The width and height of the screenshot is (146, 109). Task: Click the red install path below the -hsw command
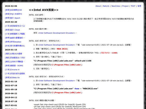(67, 93)
